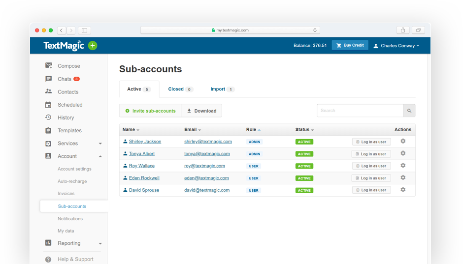Toggle the browser sidebar icon
Image resolution: width=463 pixels, height=264 pixels.
(84, 30)
